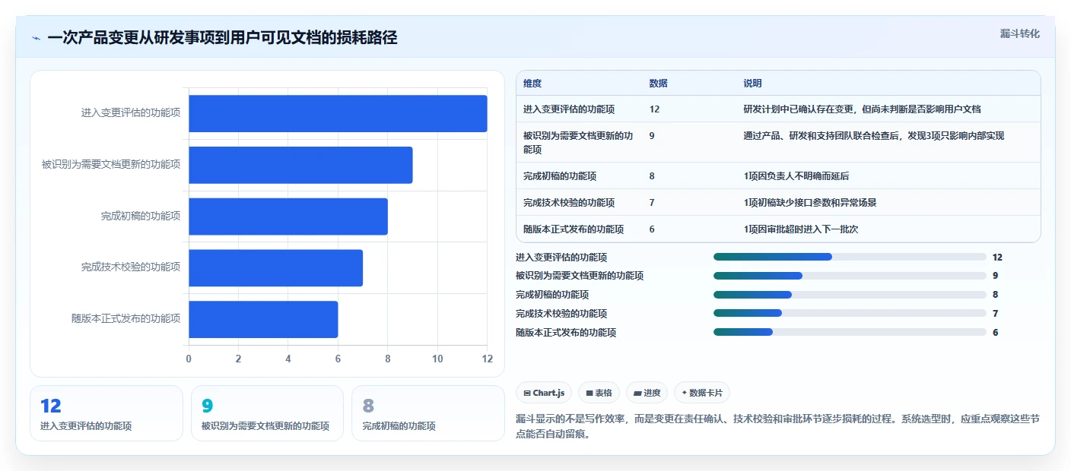This screenshot has height=471, width=1071.
Task: Click the 维度 table column header
Action: (x=532, y=84)
